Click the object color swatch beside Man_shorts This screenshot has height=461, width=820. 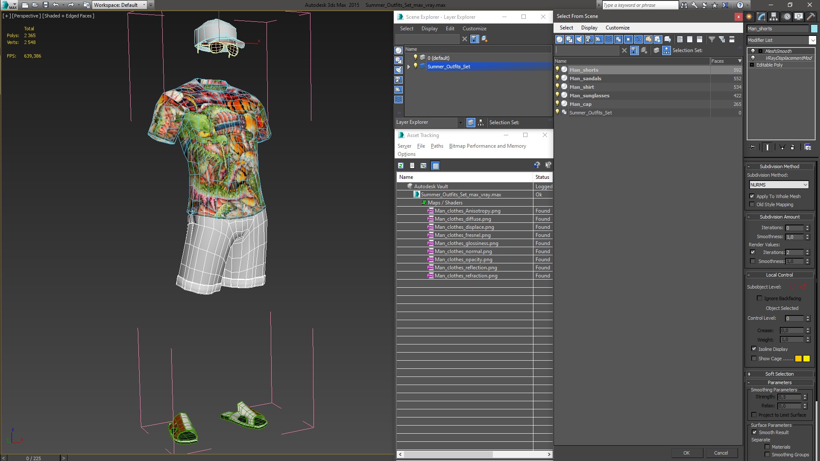click(814, 29)
